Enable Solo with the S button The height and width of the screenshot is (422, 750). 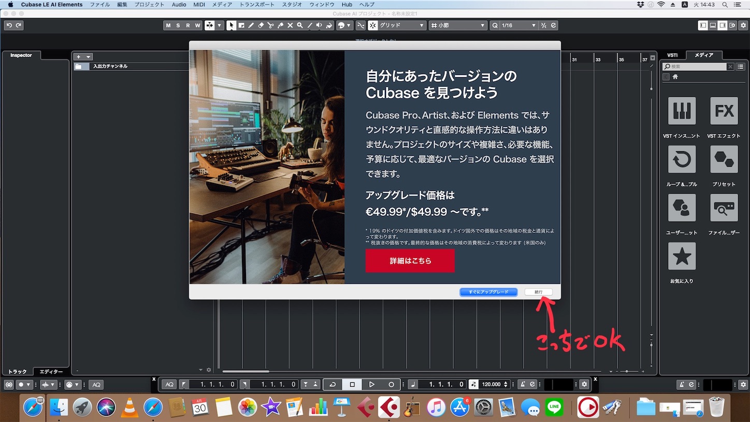click(x=178, y=25)
